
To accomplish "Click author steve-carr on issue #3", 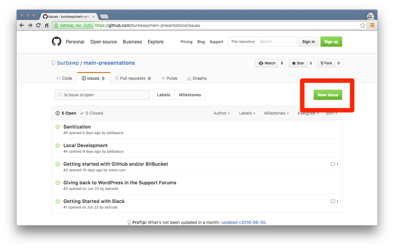I will coord(117,170).
